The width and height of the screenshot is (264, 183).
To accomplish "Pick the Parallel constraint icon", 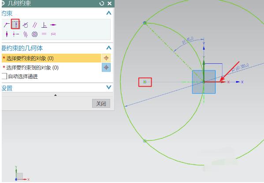I will click(35, 25).
